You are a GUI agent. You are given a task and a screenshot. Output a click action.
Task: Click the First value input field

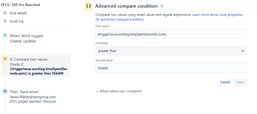coord(171,34)
